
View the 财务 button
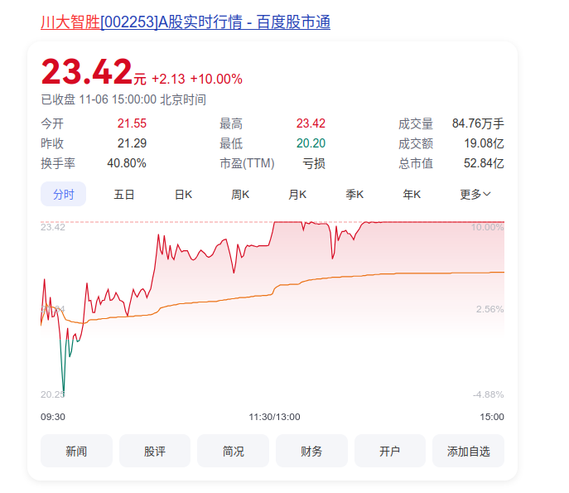click(311, 451)
